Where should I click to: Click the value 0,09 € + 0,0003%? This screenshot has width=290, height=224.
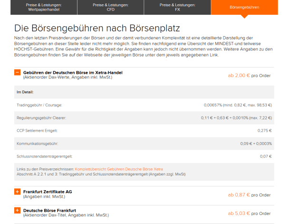pyautogui.click(x=256, y=144)
